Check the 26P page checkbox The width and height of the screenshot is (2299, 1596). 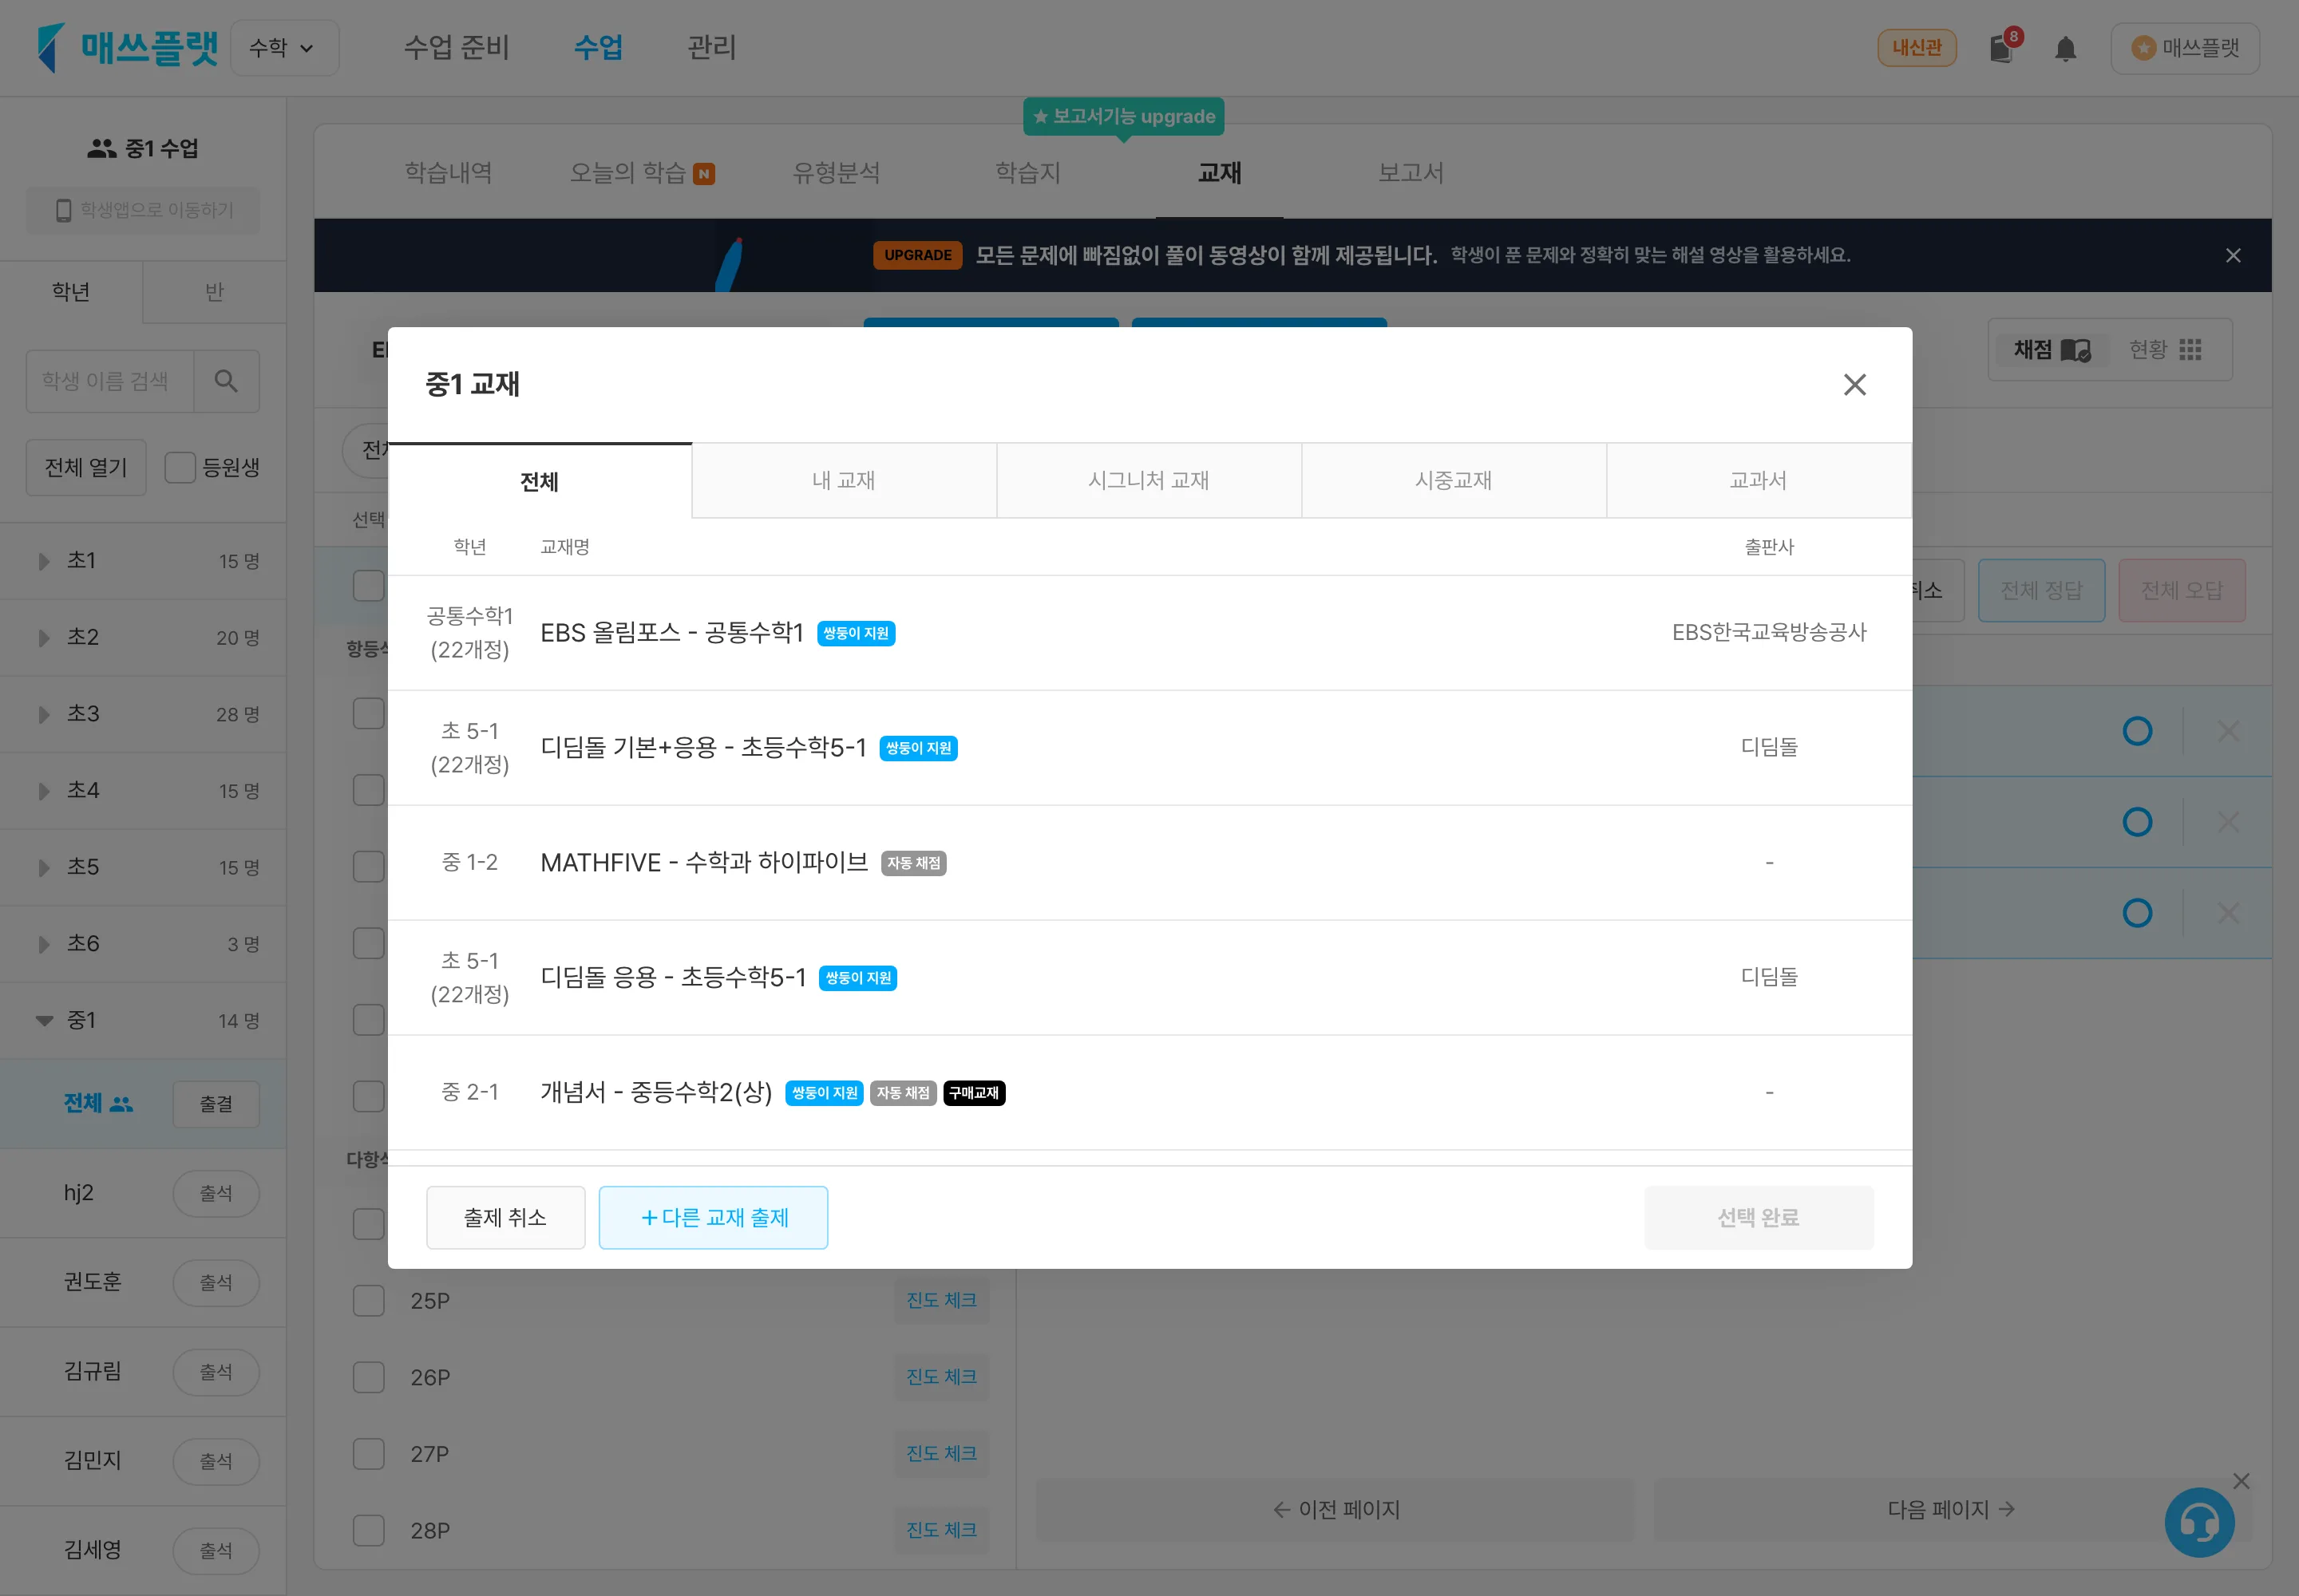(x=369, y=1377)
